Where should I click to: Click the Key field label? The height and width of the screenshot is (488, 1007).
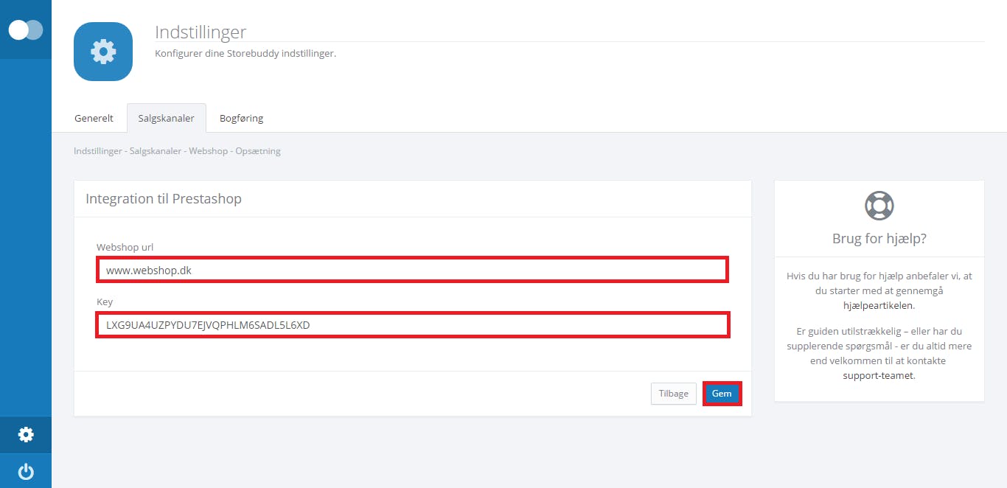tap(105, 302)
